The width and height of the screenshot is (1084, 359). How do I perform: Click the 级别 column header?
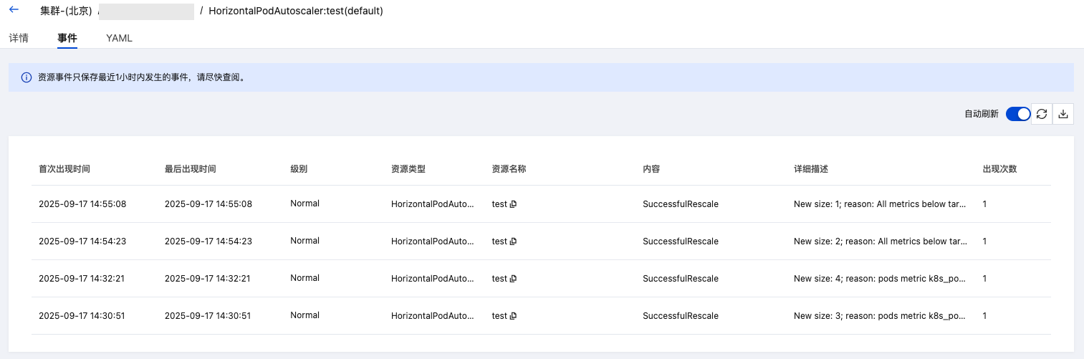(299, 169)
